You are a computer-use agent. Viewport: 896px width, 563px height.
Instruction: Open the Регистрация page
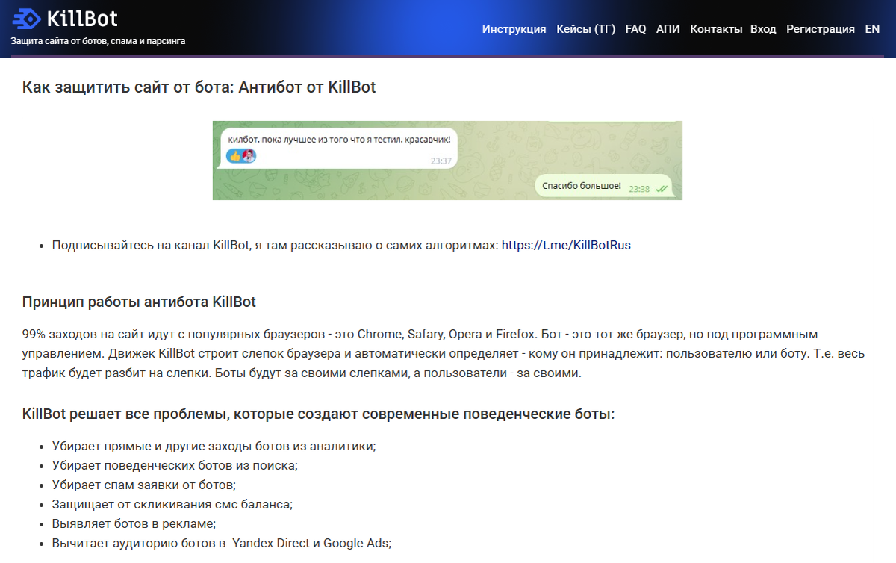(x=821, y=29)
